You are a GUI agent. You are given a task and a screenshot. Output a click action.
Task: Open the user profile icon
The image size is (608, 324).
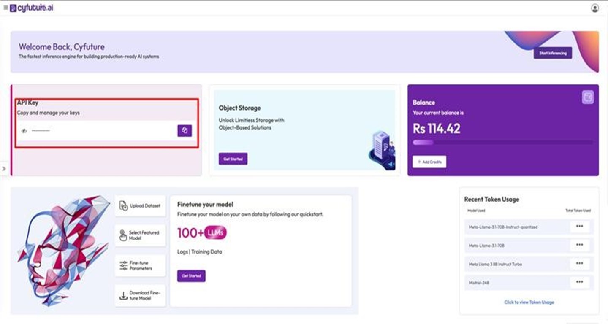(595, 8)
